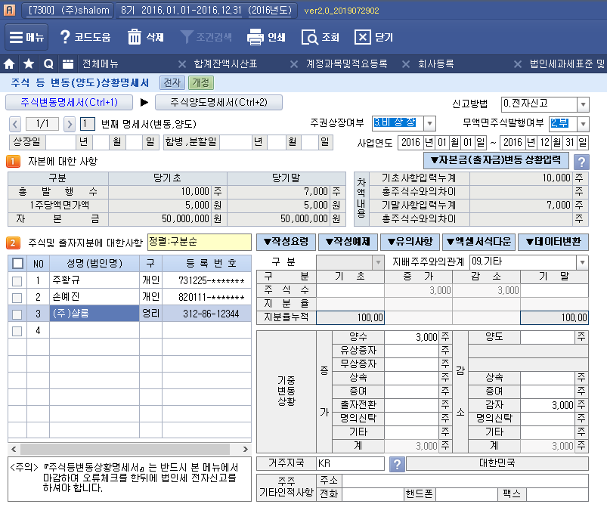Open the main 메뉴 hamburger icon
Screen dimensions: 607x532
pos(16,37)
